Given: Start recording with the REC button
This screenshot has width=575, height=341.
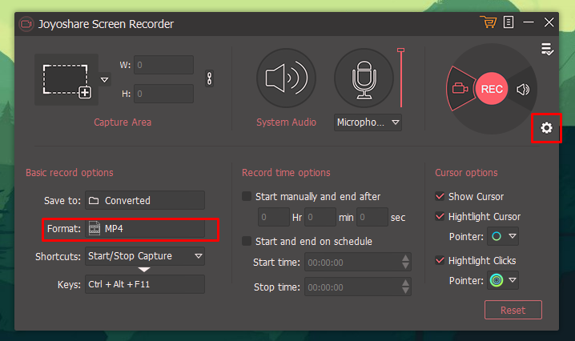Looking at the screenshot, I should point(492,89).
